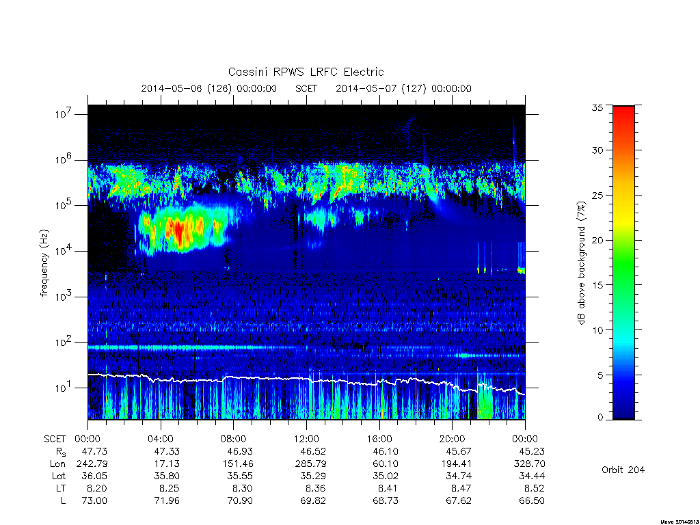Click the 'Lon' row label
The image size is (700, 525).
click(x=57, y=464)
